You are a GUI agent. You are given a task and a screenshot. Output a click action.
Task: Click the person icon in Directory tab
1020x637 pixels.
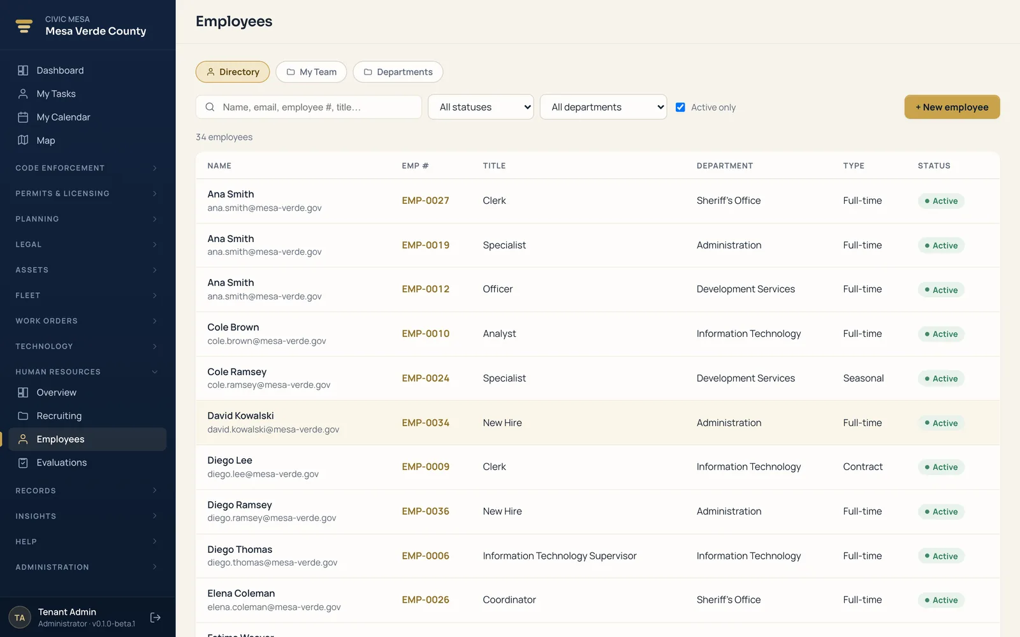coord(210,72)
